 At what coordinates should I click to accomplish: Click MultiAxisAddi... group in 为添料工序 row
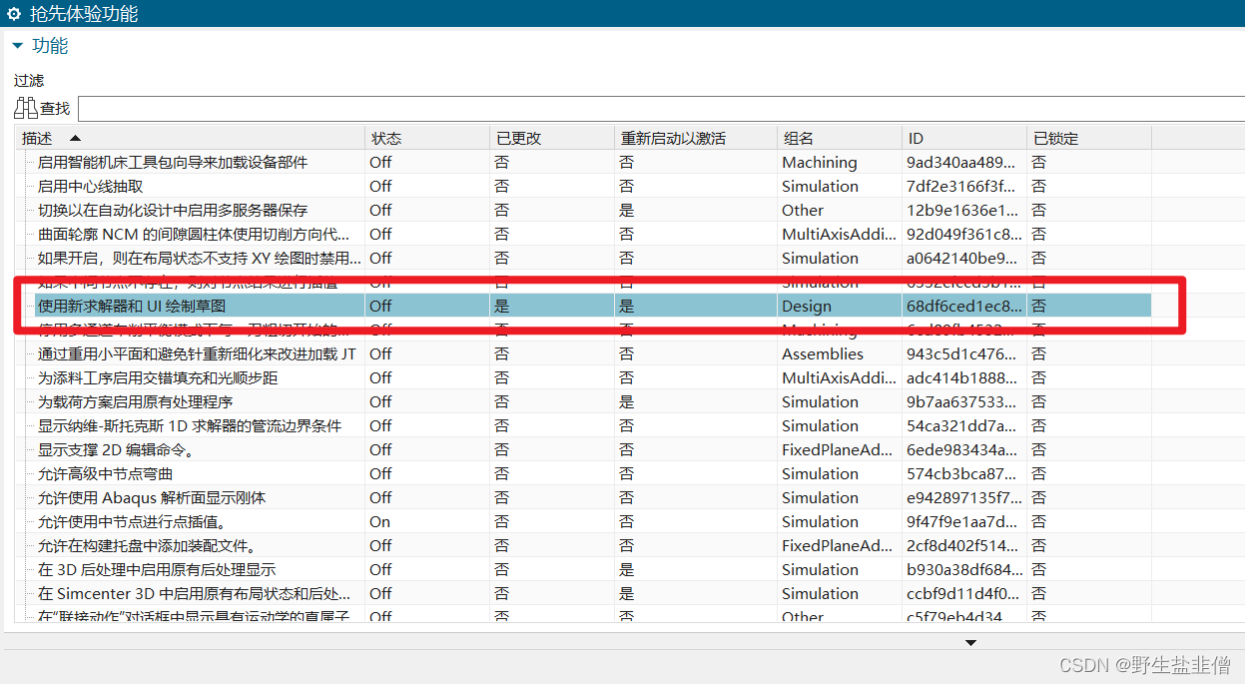click(840, 377)
